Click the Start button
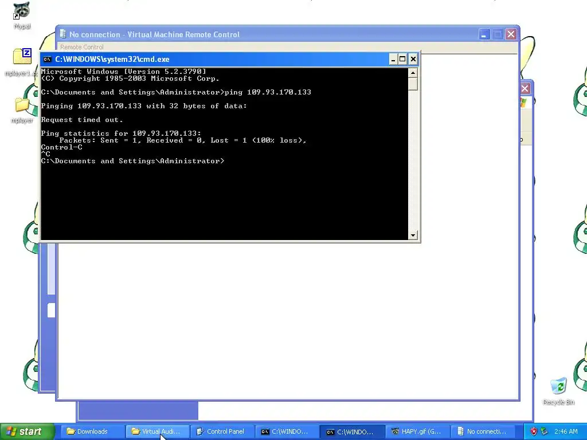Screen dimensions: 587x440 click(28, 431)
